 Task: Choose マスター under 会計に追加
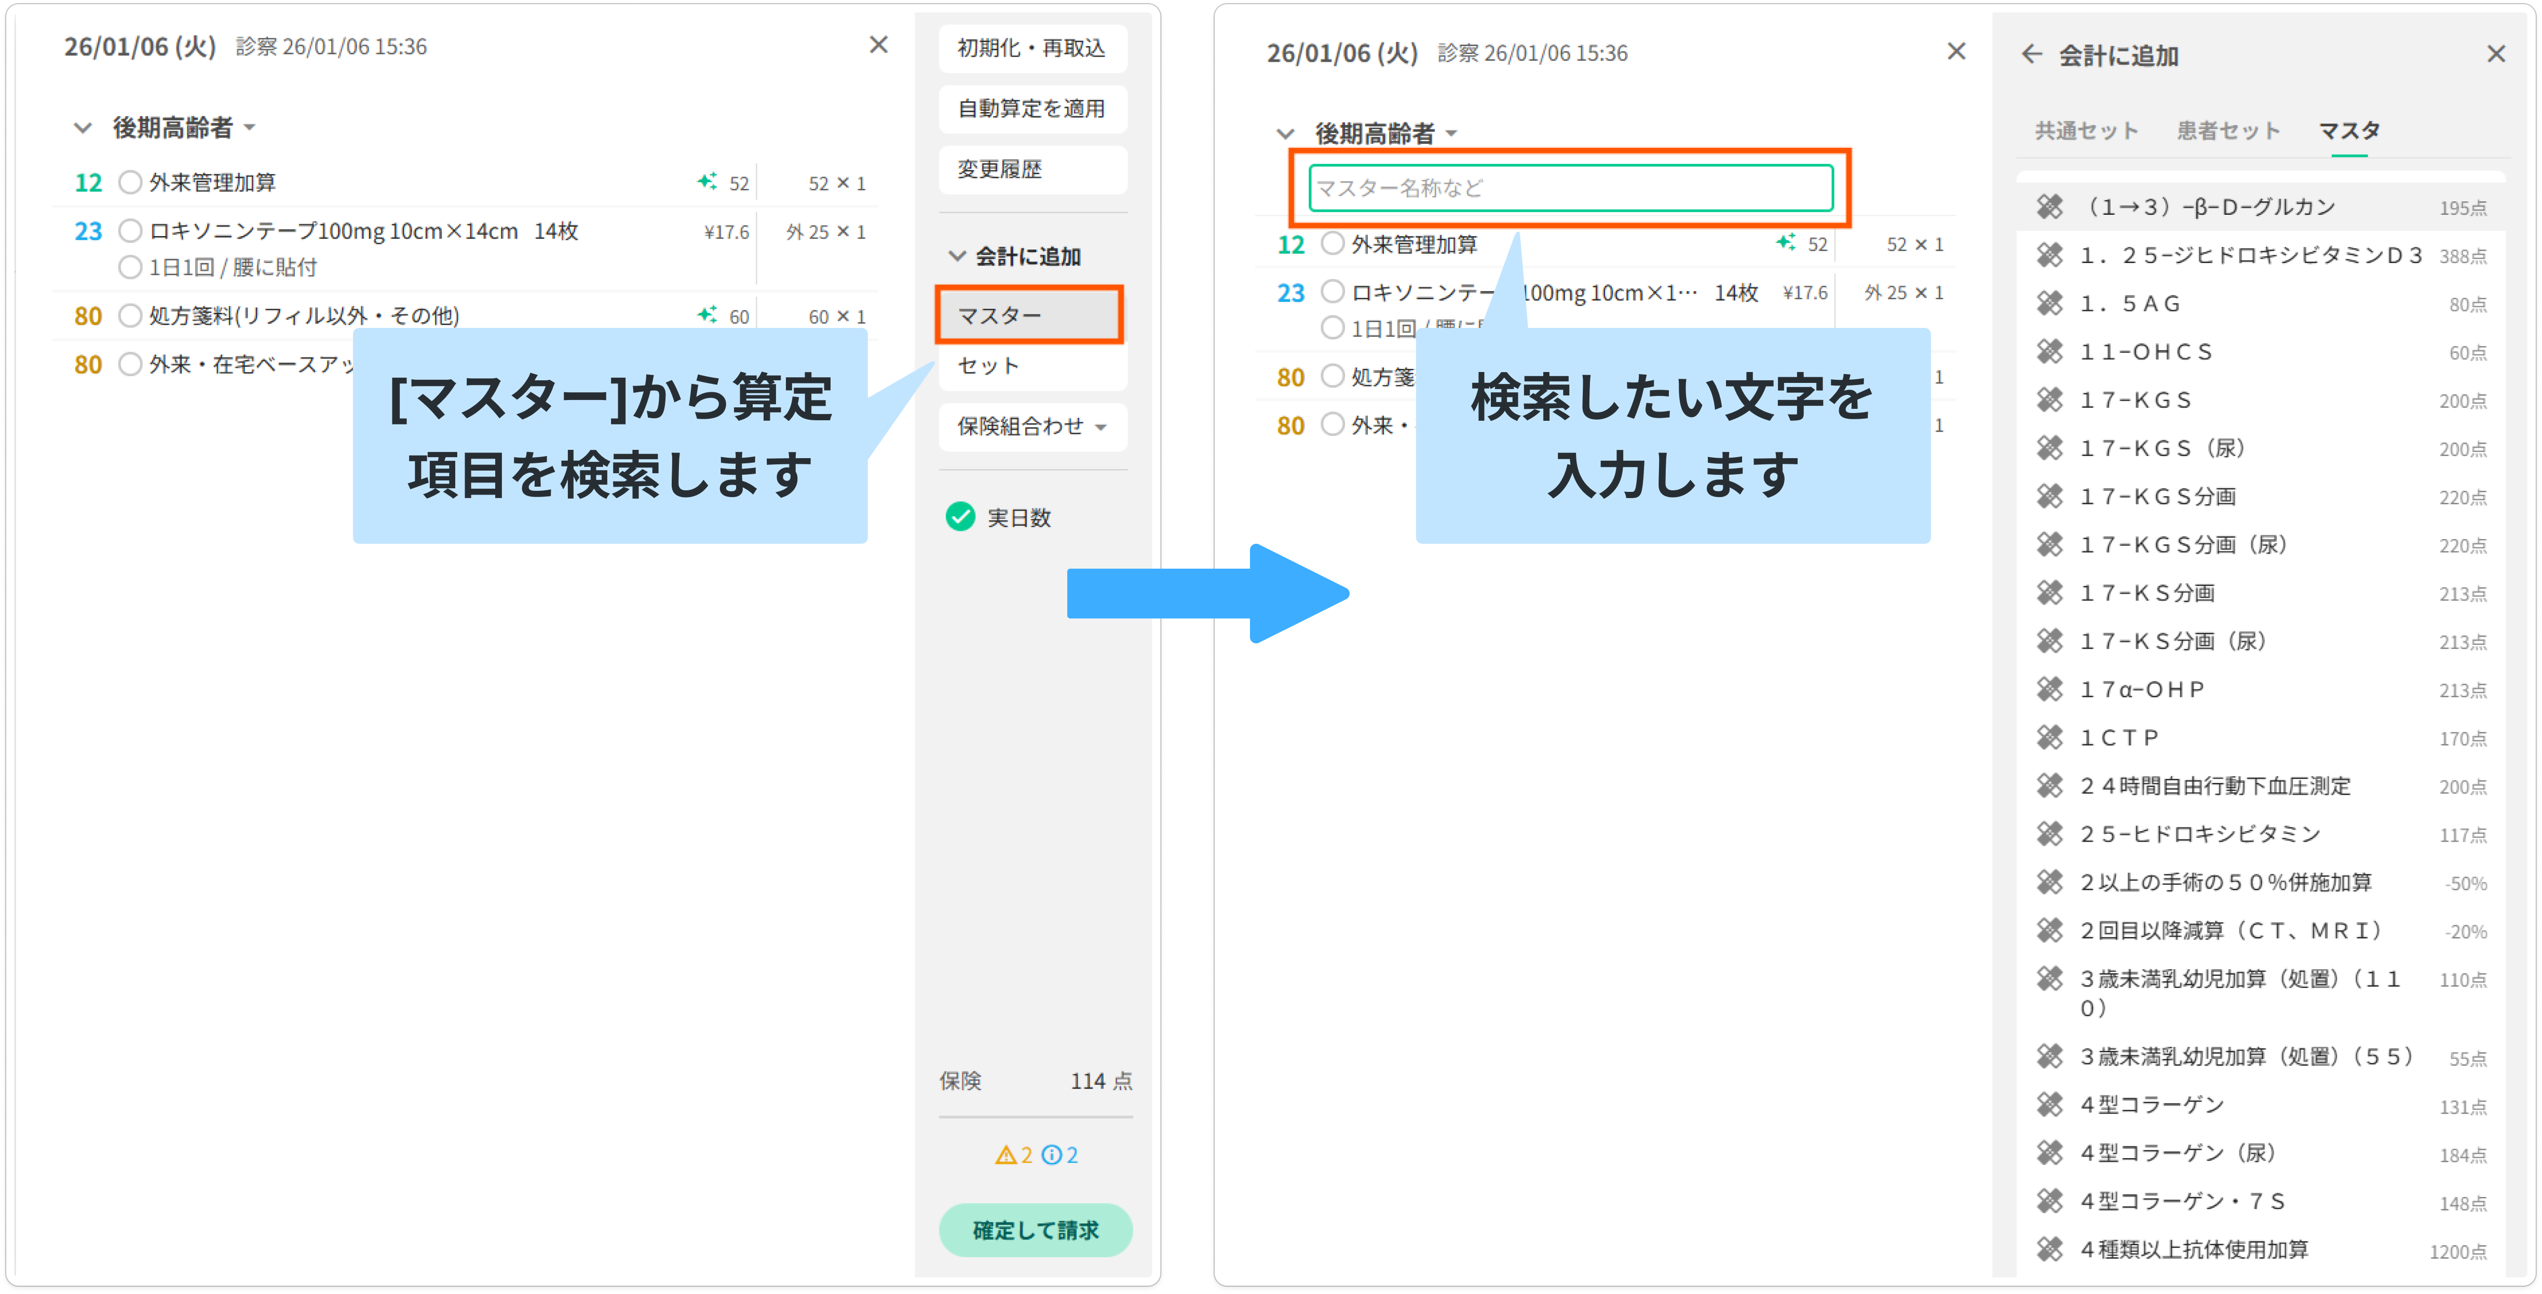tap(1029, 315)
